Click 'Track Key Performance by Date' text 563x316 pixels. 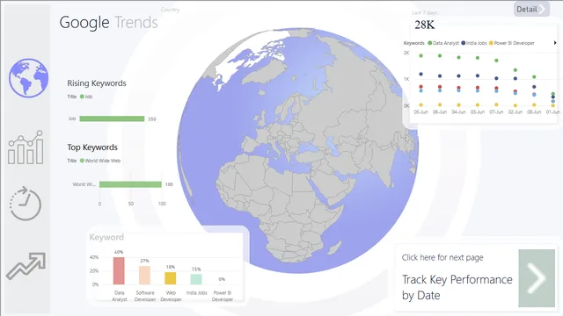(457, 287)
